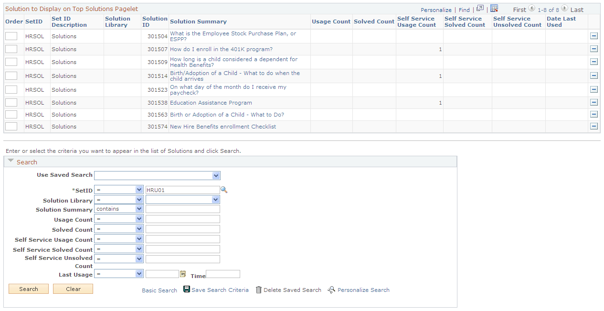Open the Use Saved Search dropdown
The width and height of the screenshot is (604, 311).
216,175
